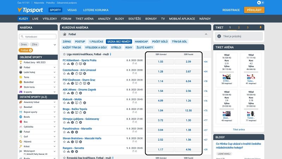The image size is (282, 159).
Task: Click the Vyhledávání search field
Action: [x=38, y=37]
